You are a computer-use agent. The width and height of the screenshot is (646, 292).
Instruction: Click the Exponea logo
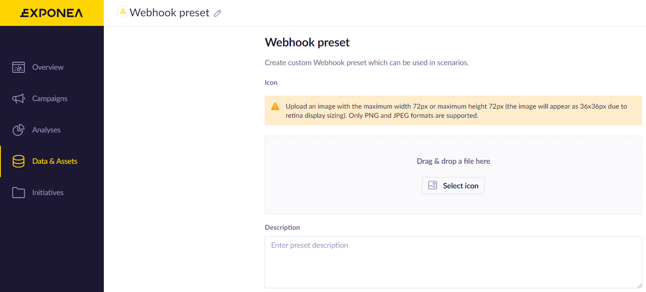coord(51,13)
